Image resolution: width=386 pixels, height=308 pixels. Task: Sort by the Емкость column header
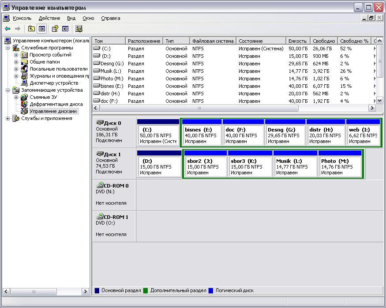pyautogui.click(x=298, y=41)
